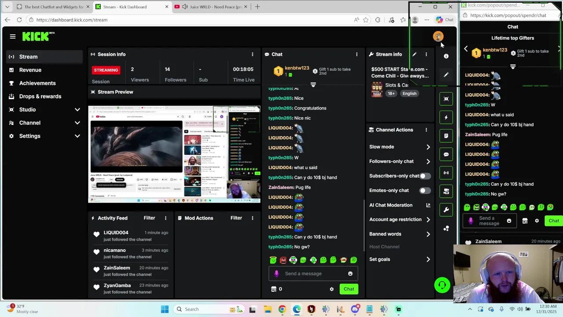Open Google Chrome from the taskbar

(x=282, y=310)
